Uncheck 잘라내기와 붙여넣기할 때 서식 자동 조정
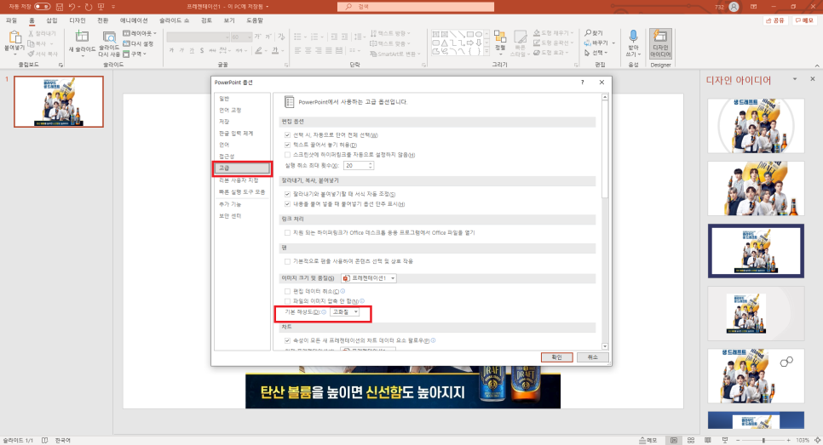 (287, 194)
